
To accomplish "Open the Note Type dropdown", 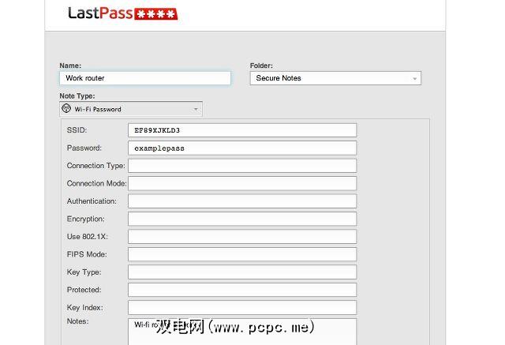I will pos(131,109).
